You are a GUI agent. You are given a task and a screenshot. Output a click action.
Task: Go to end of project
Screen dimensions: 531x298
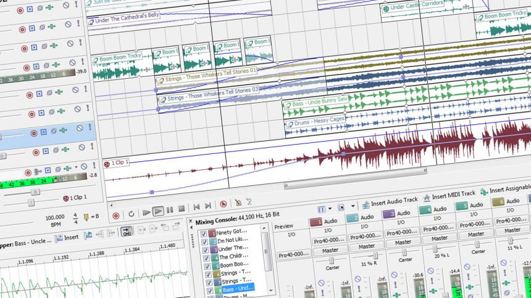(x=208, y=206)
